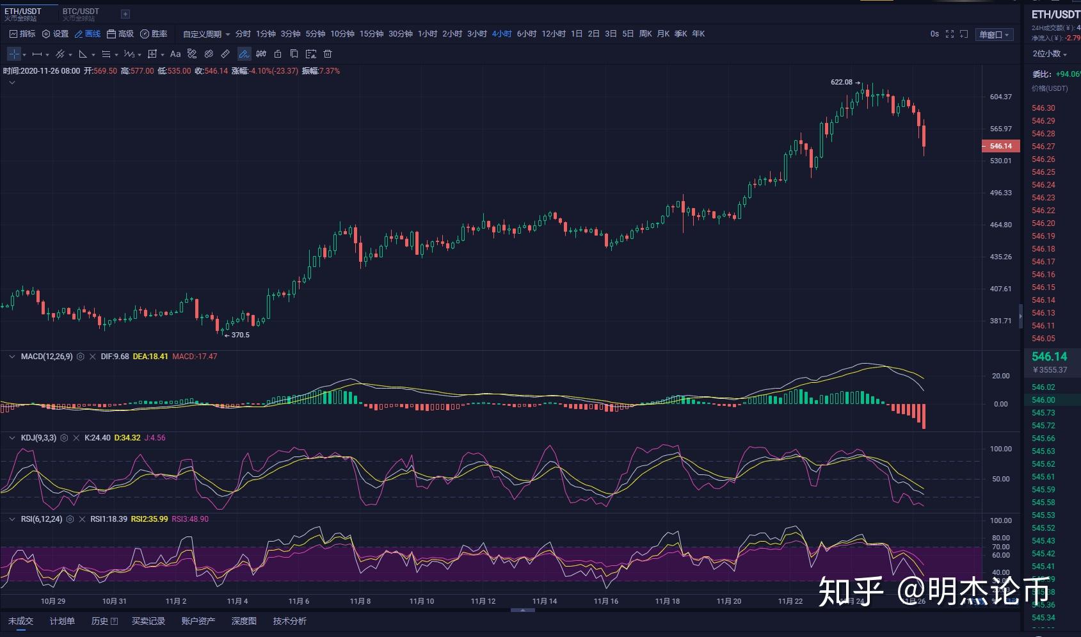The width and height of the screenshot is (1081, 637).
Task: Click the trash icon to delete drawings
Action: coord(328,54)
